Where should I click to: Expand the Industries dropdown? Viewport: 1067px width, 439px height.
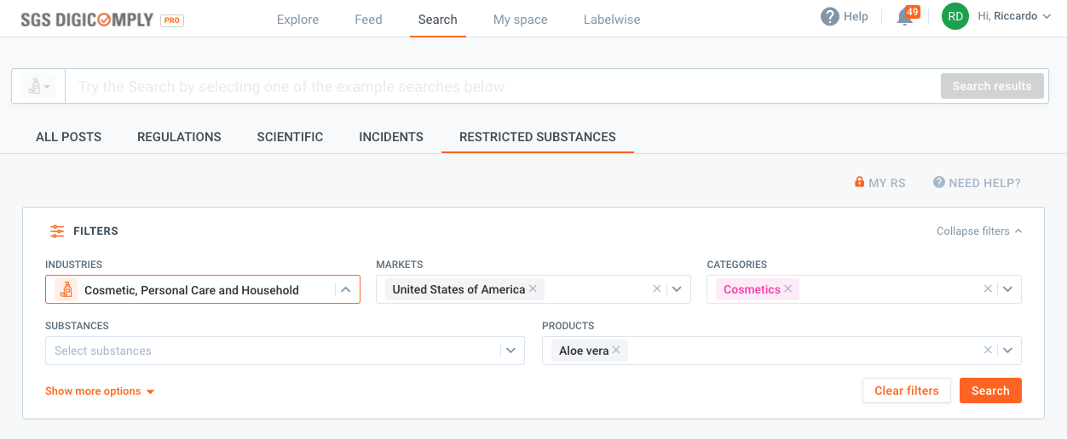tap(345, 289)
